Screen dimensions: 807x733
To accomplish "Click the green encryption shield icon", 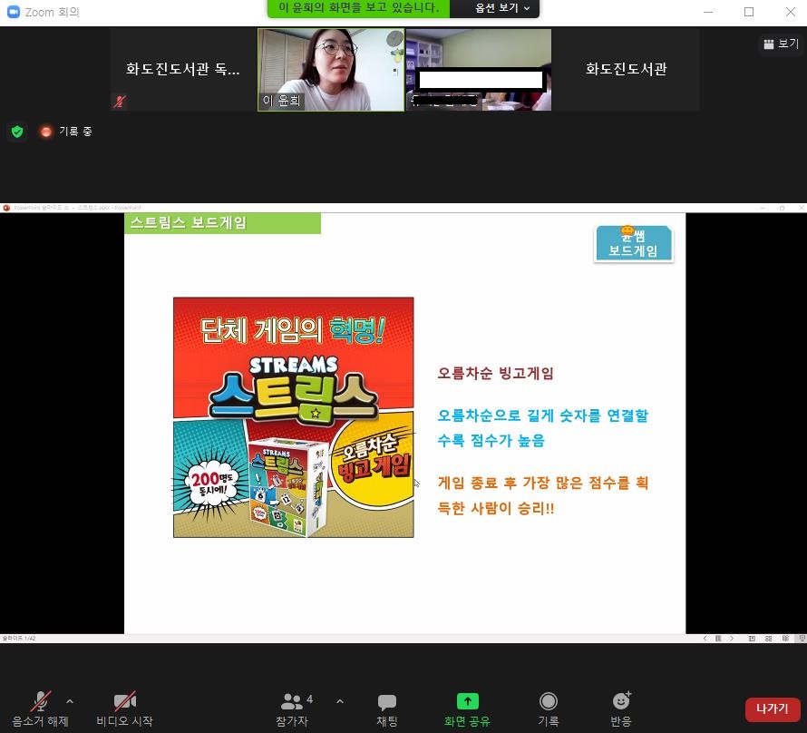I will [x=17, y=132].
